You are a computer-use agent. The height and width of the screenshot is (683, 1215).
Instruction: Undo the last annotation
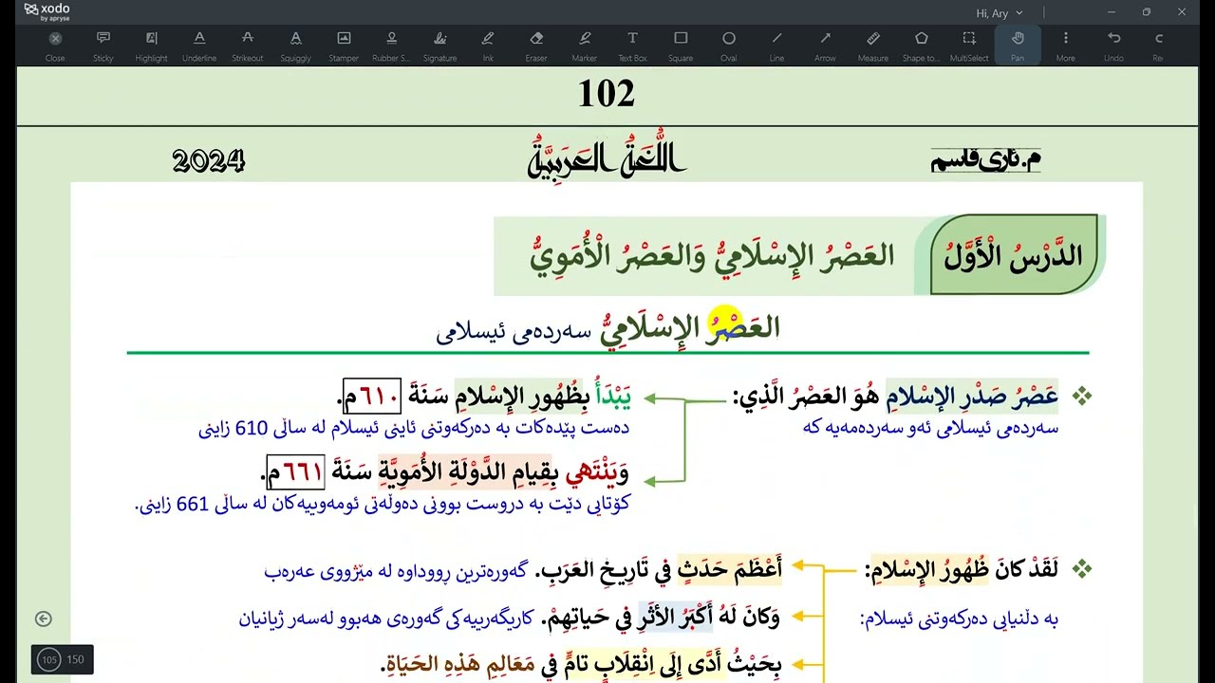[x=1114, y=45]
